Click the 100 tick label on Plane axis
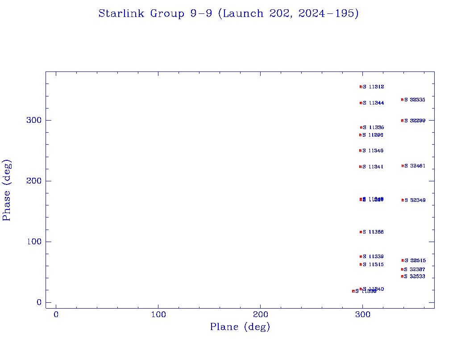The width and height of the screenshot is (457, 343). [x=158, y=314]
